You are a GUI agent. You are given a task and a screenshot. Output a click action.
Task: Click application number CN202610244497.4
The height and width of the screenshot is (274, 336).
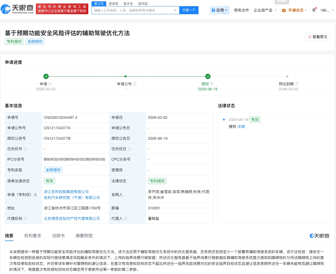[x=60, y=117]
